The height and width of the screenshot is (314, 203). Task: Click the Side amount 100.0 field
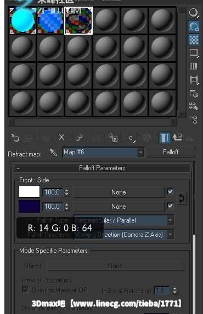point(53,207)
